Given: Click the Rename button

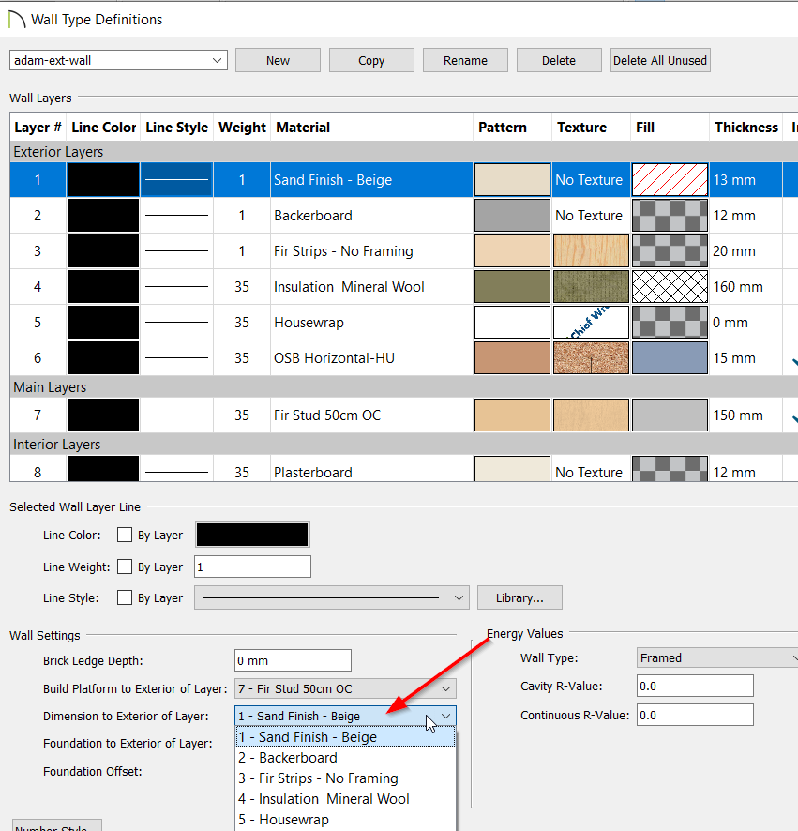Looking at the screenshot, I should (x=465, y=60).
